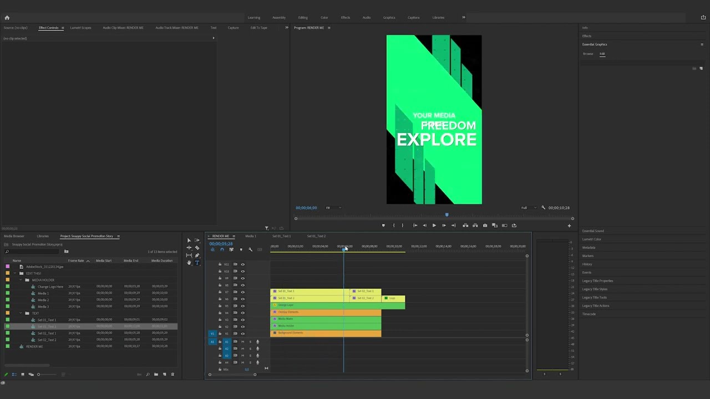Screen dimensions: 710x399
Task: Step forward one frame in Program monitor
Action: pos(444,226)
